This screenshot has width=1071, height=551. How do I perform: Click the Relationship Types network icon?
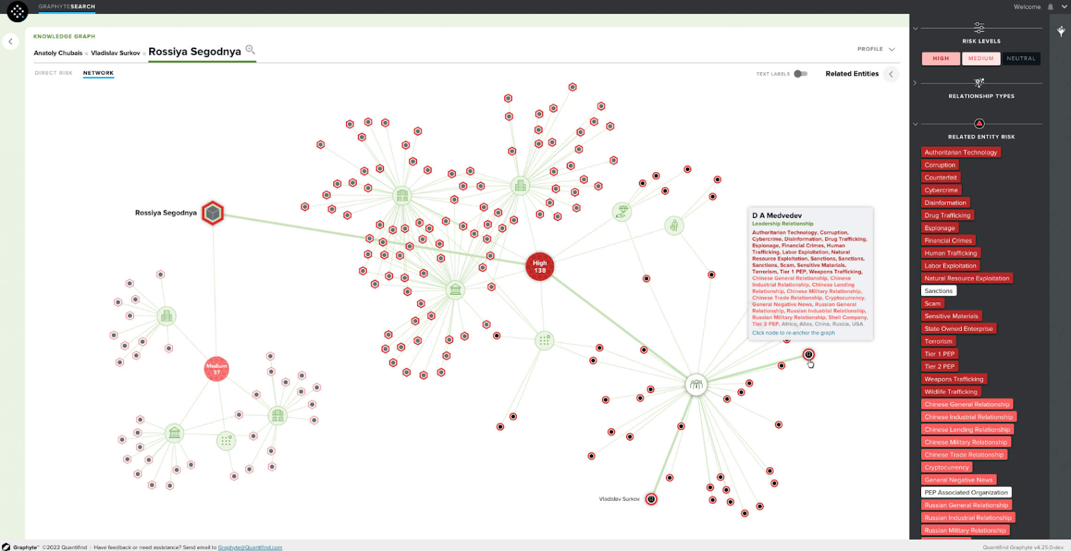(979, 83)
